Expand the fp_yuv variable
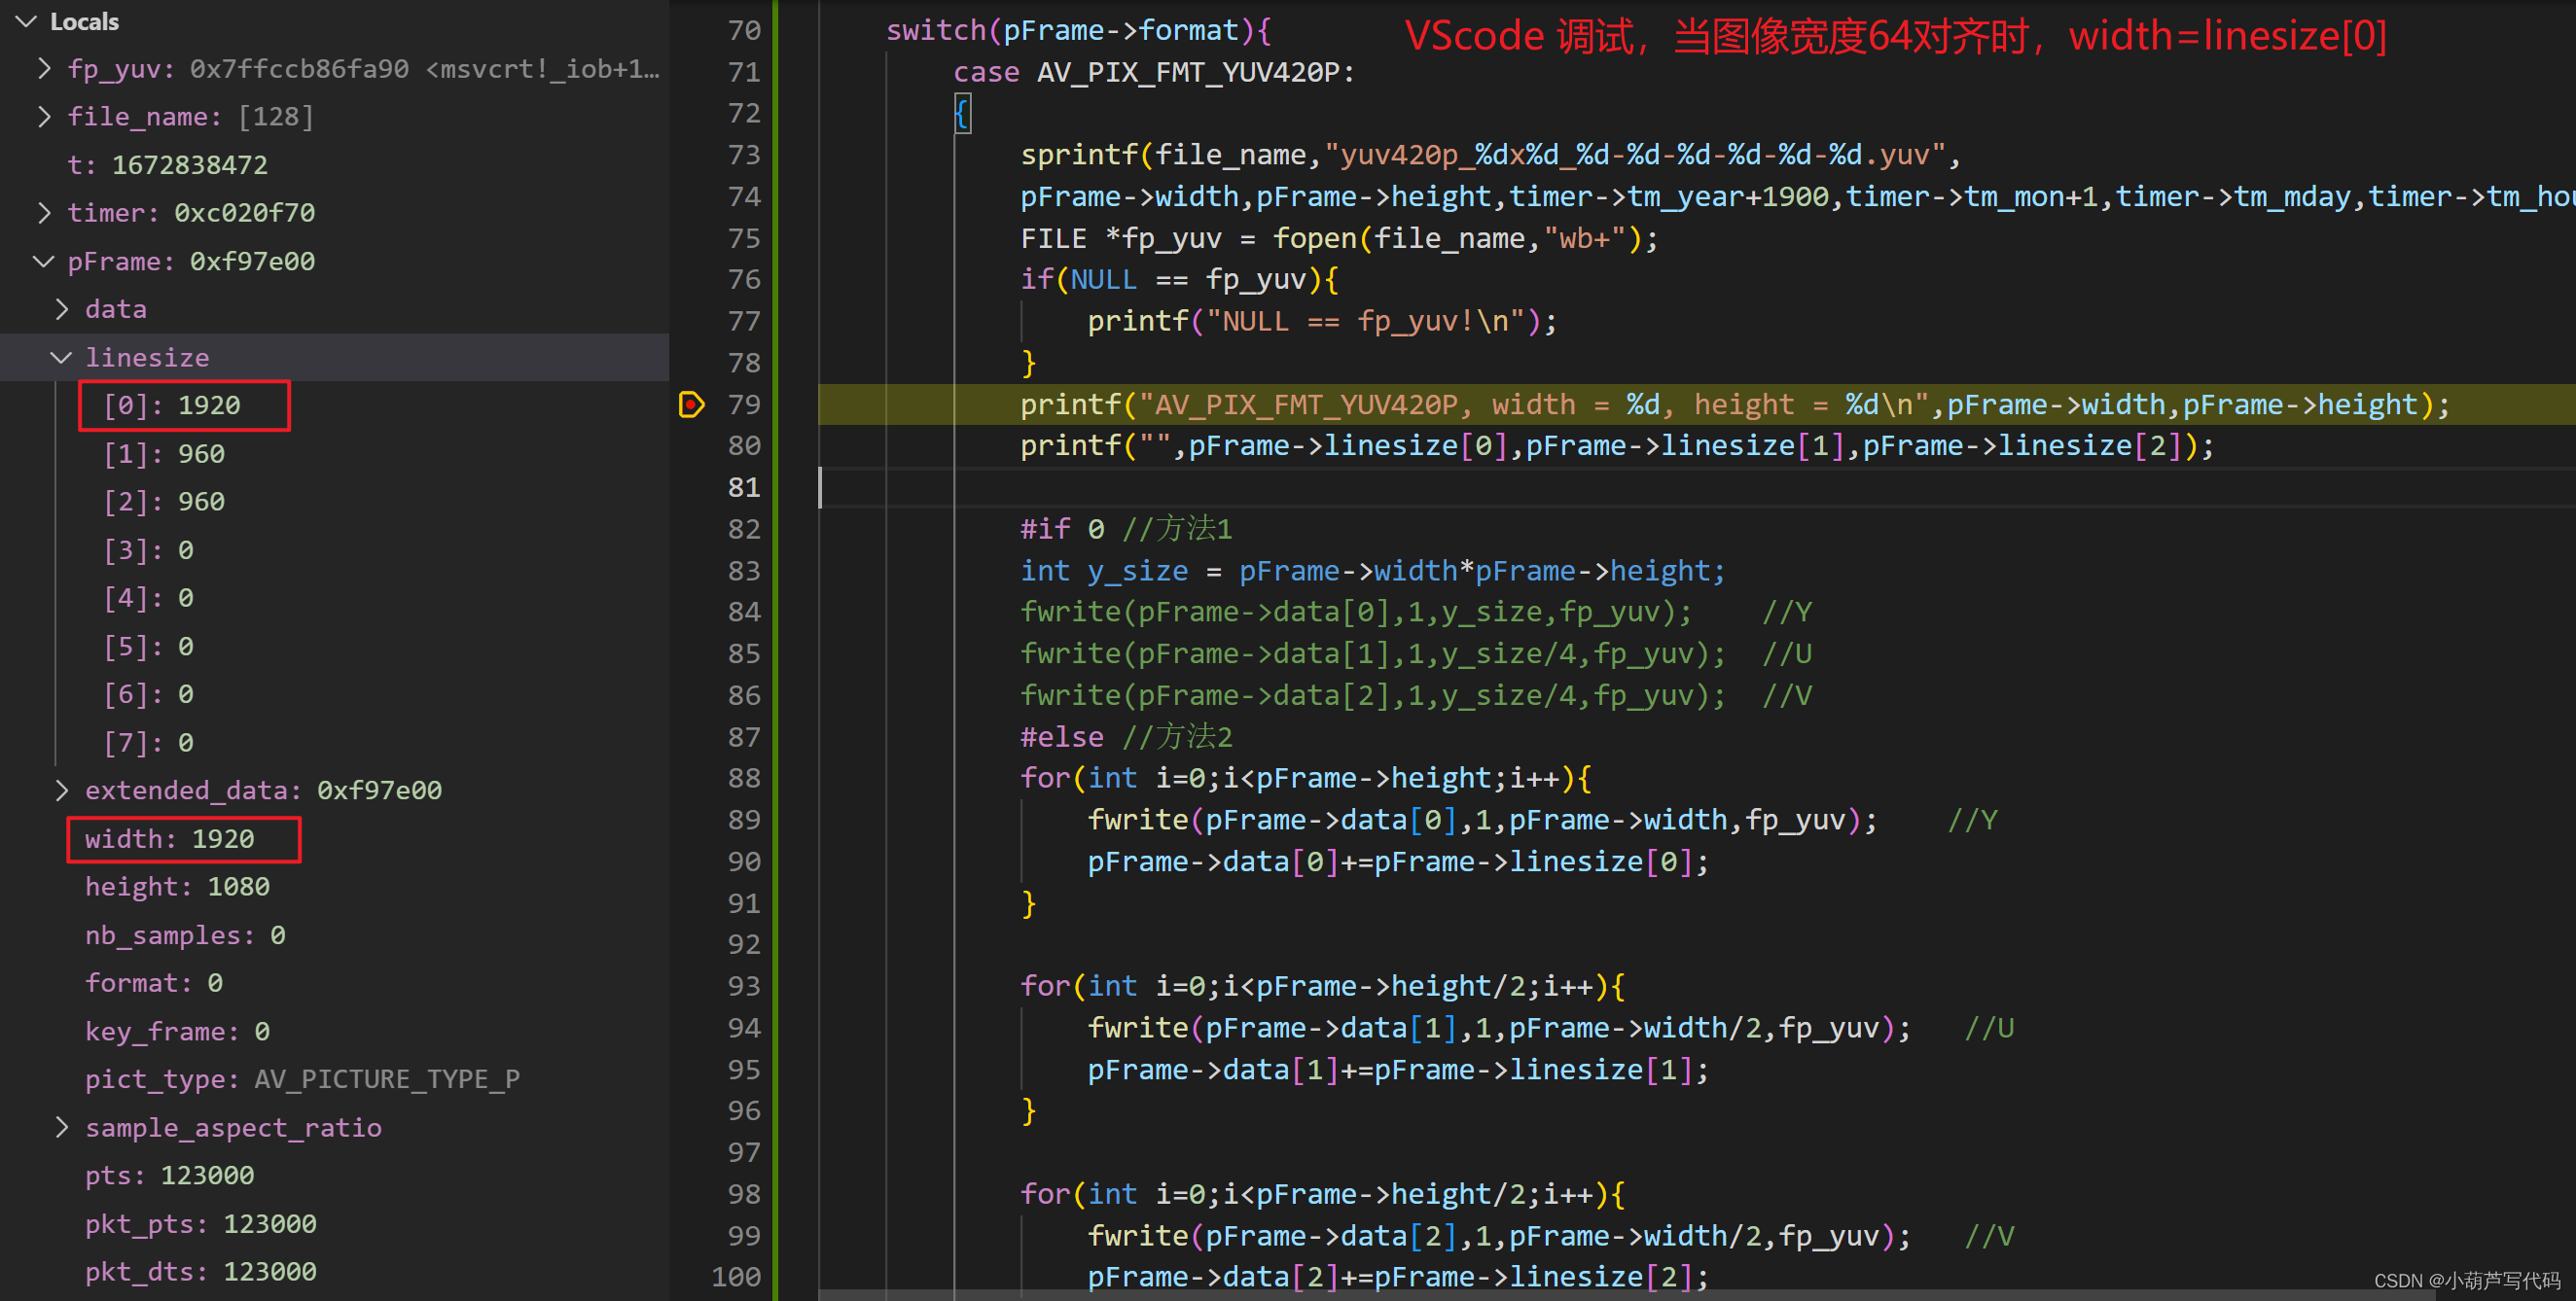 point(43,68)
